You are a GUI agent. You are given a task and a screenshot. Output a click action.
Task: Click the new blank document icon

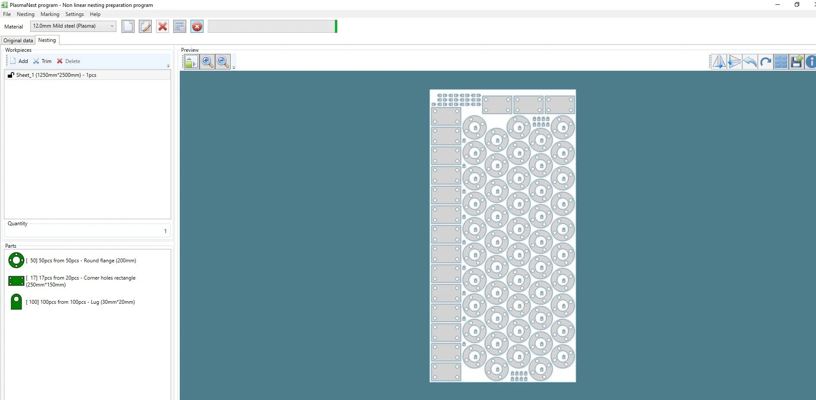128,26
